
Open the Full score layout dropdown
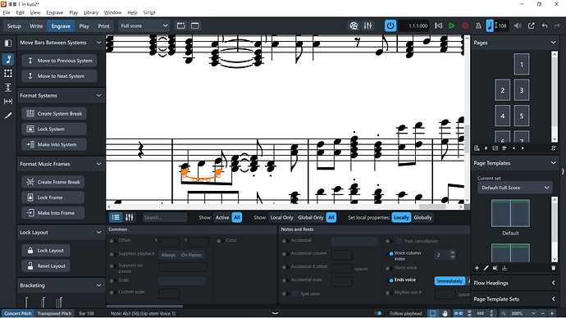pyautogui.click(x=144, y=25)
